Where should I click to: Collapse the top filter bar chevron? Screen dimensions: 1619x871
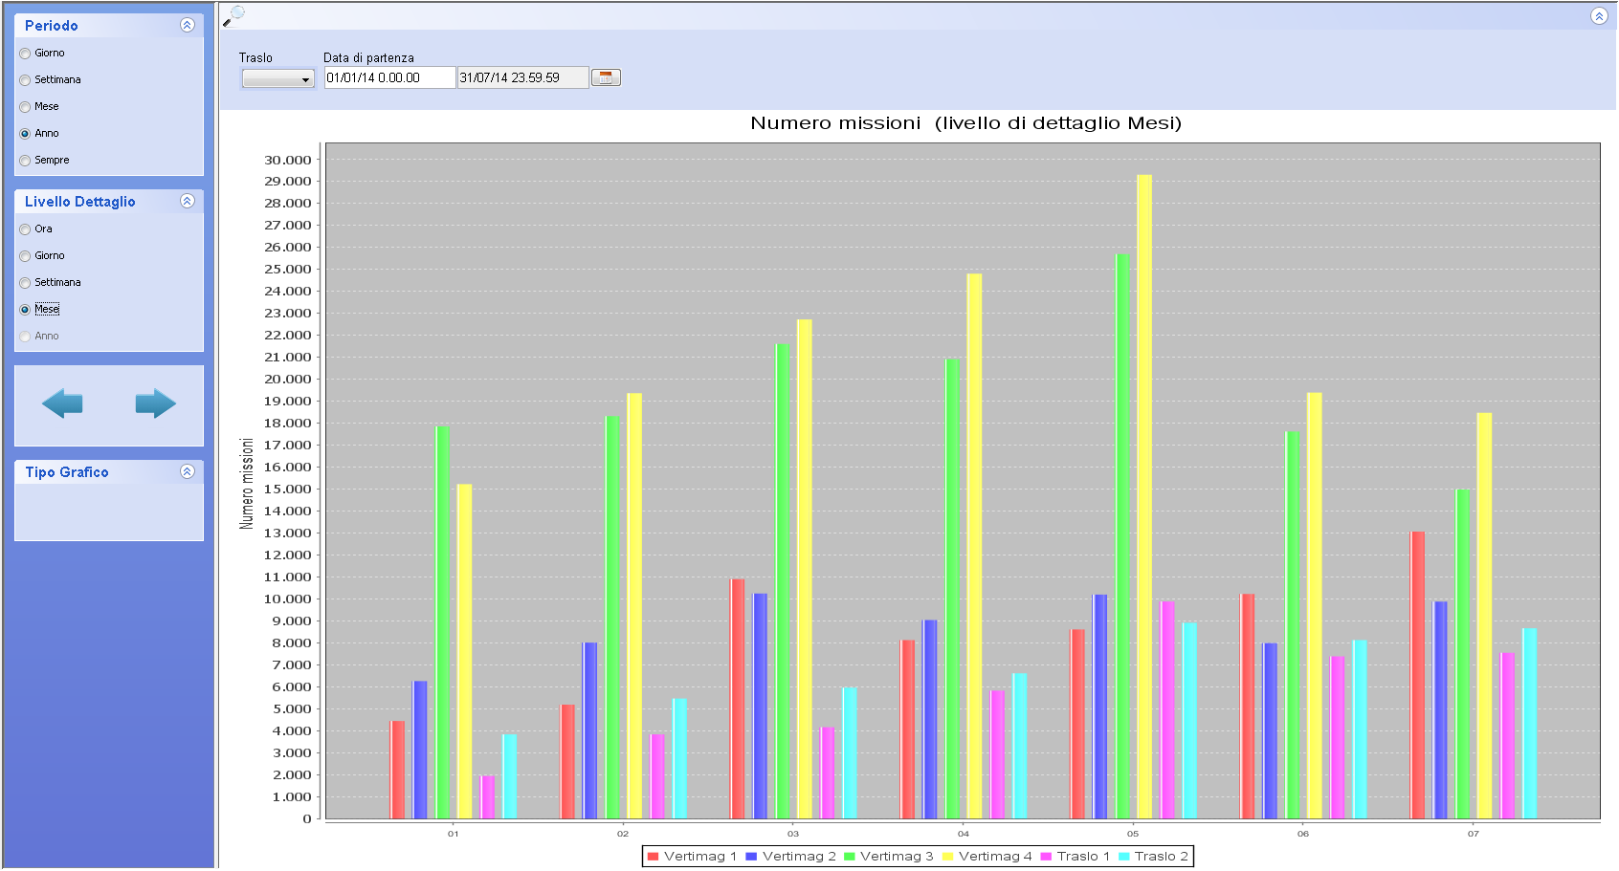pyautogui.click(x=1599, y=16)
